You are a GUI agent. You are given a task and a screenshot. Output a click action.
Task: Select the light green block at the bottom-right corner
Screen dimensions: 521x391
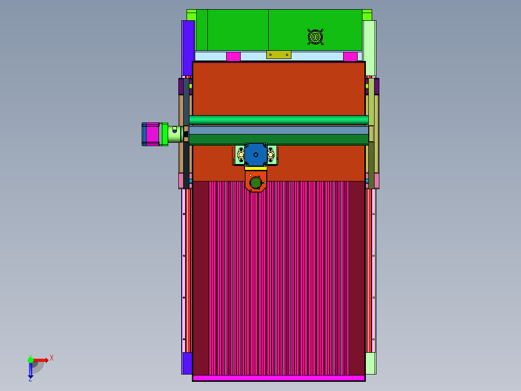370,363
